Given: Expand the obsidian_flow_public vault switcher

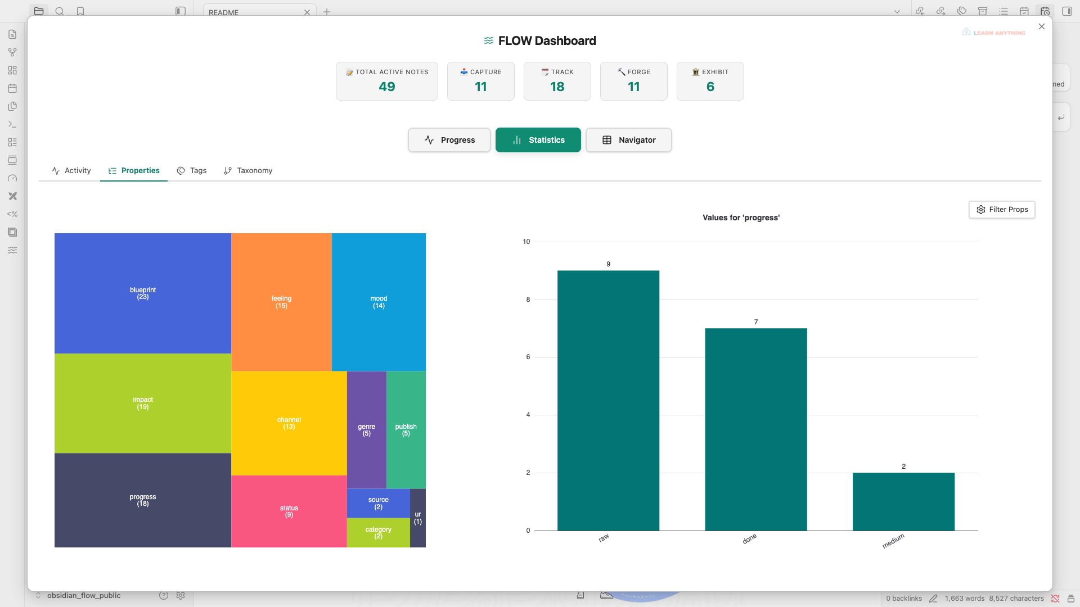Looking at the screenshot, I should (83, 595).
